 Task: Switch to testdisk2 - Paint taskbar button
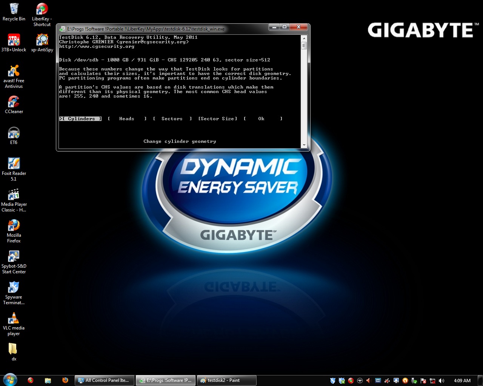tap(227, 380)
